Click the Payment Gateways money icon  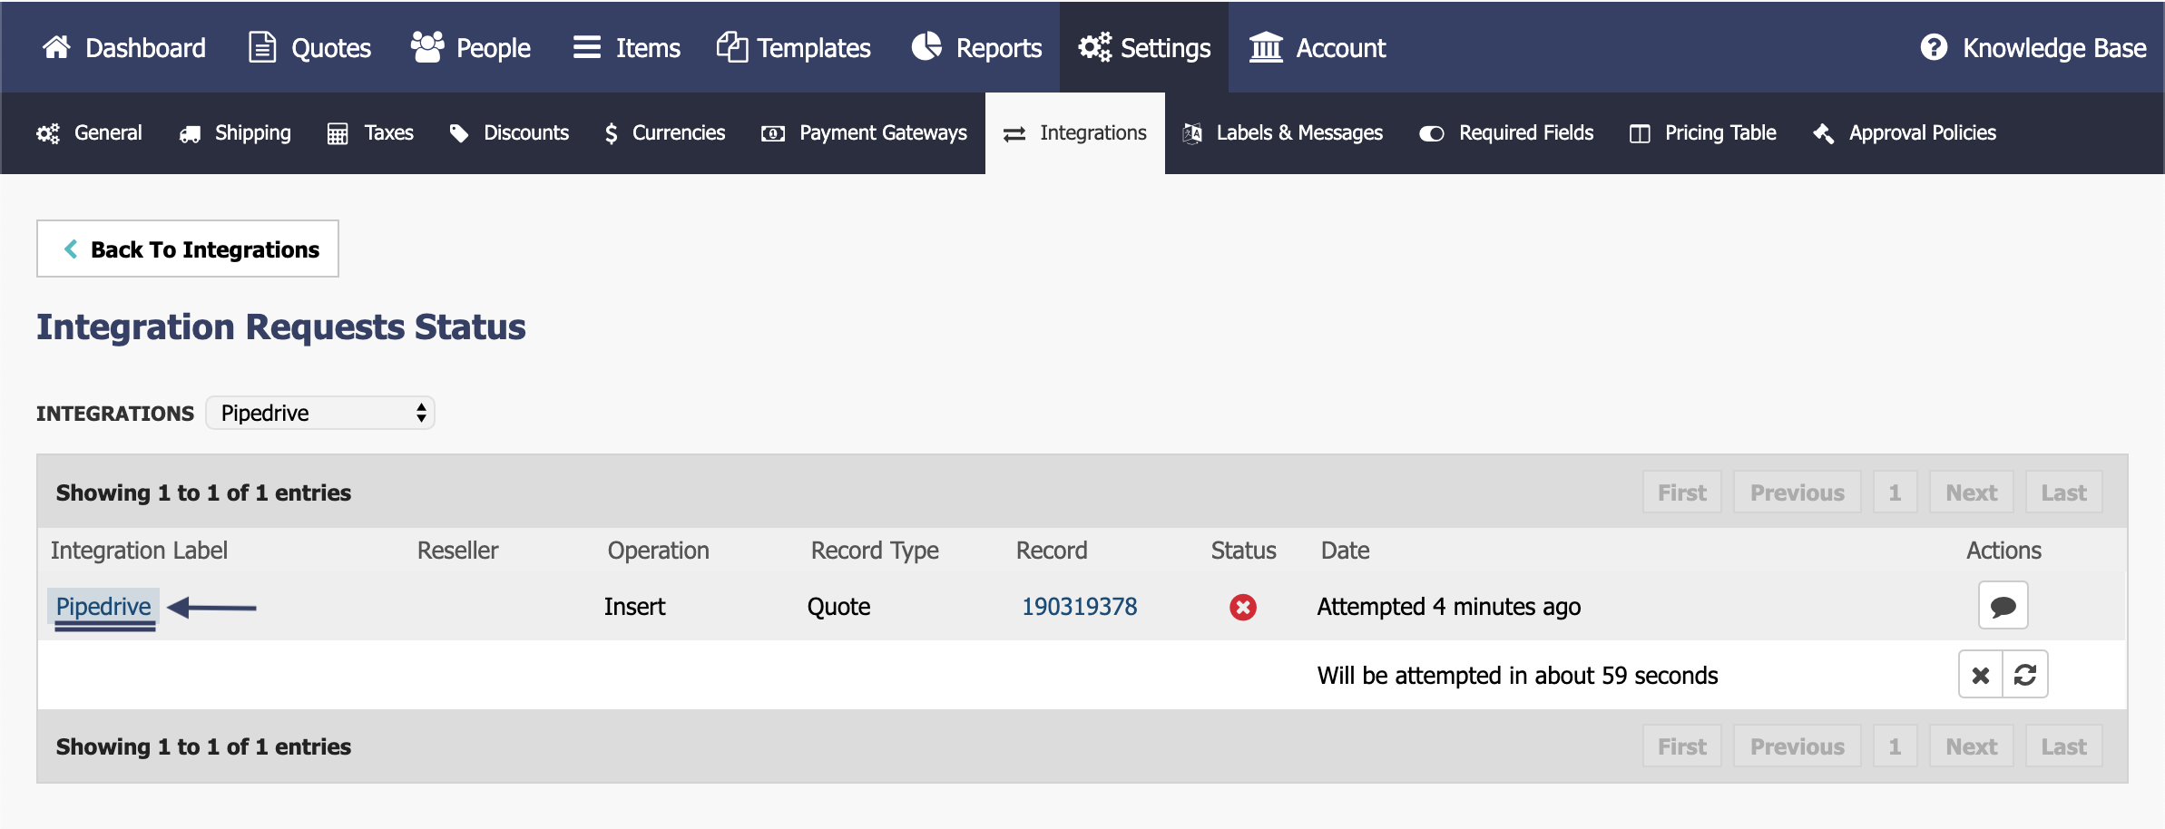[x=773, y=134]
